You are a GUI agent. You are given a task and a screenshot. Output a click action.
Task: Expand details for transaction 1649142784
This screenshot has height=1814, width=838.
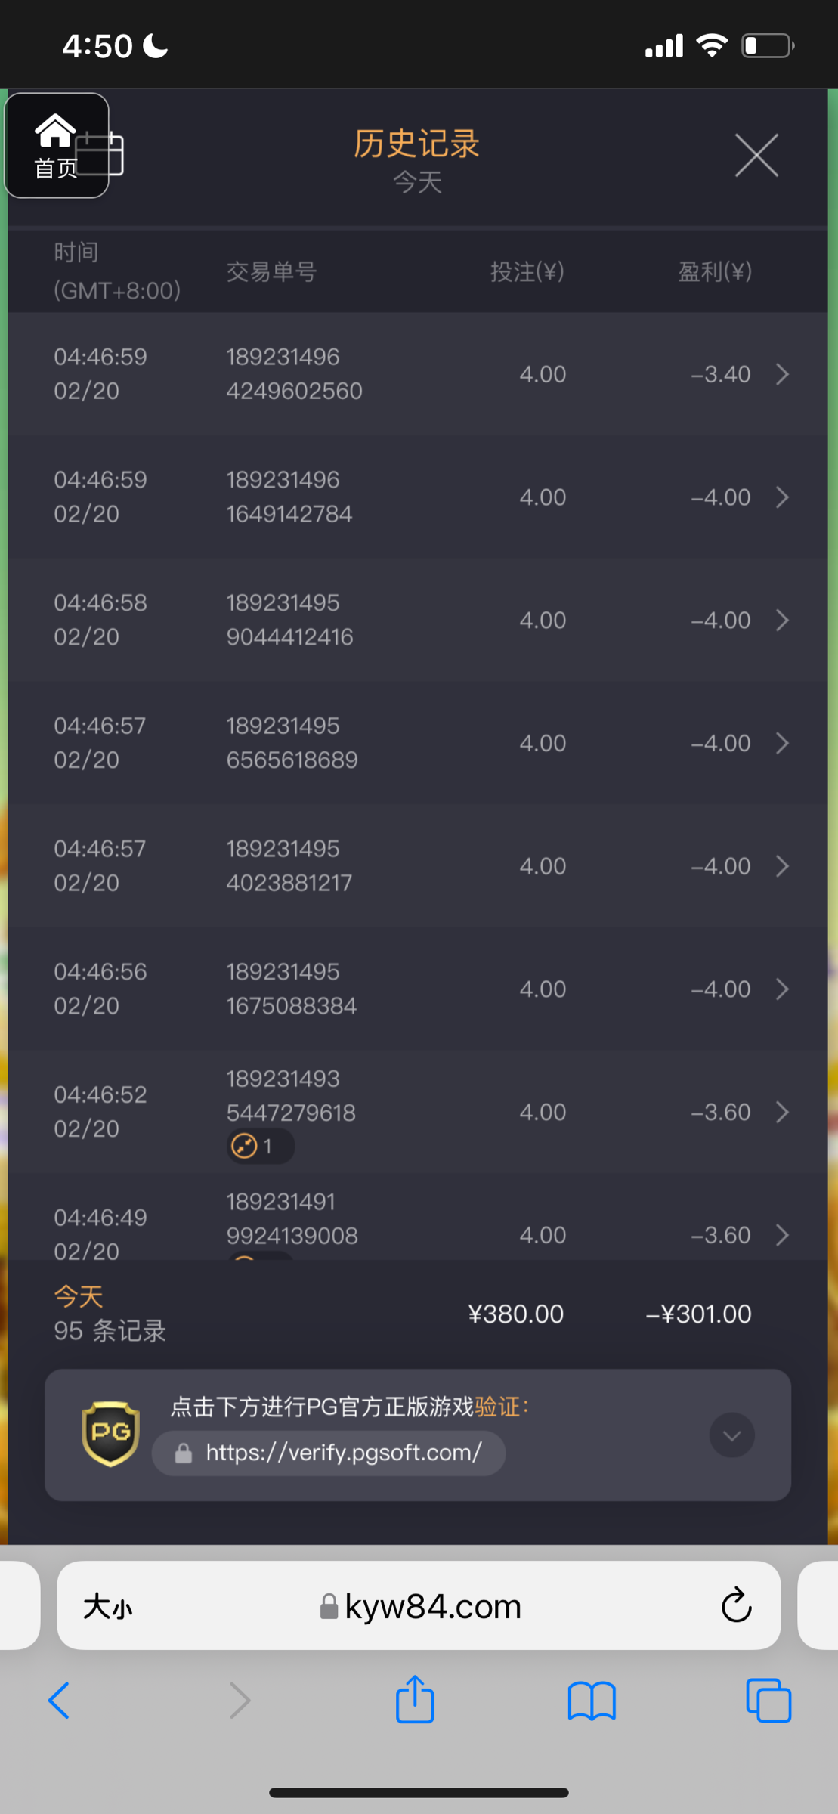coord(782,497)
